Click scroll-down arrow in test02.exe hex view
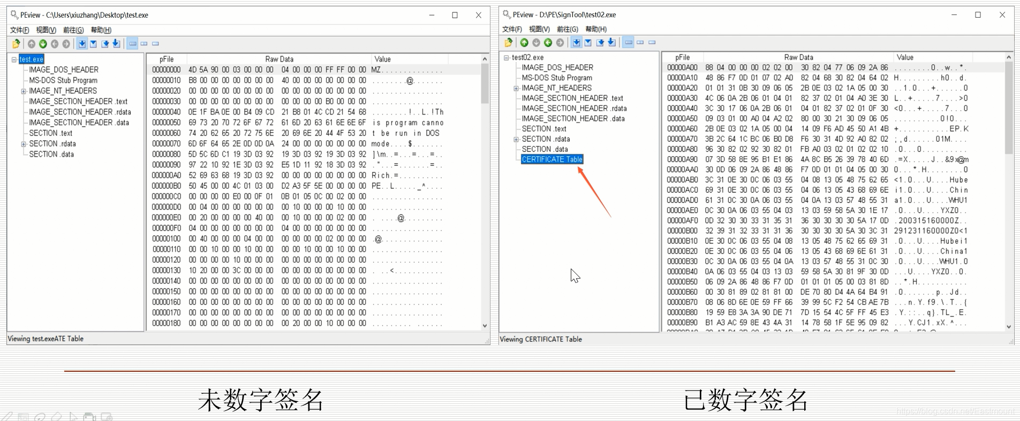Viewport: 1020px width, 421px height. pyautogui.click(x=1009, y=326)
